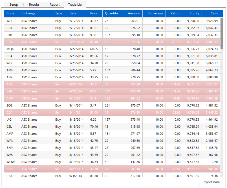
Task: Click the Export Data button
Action: [211, 182]
